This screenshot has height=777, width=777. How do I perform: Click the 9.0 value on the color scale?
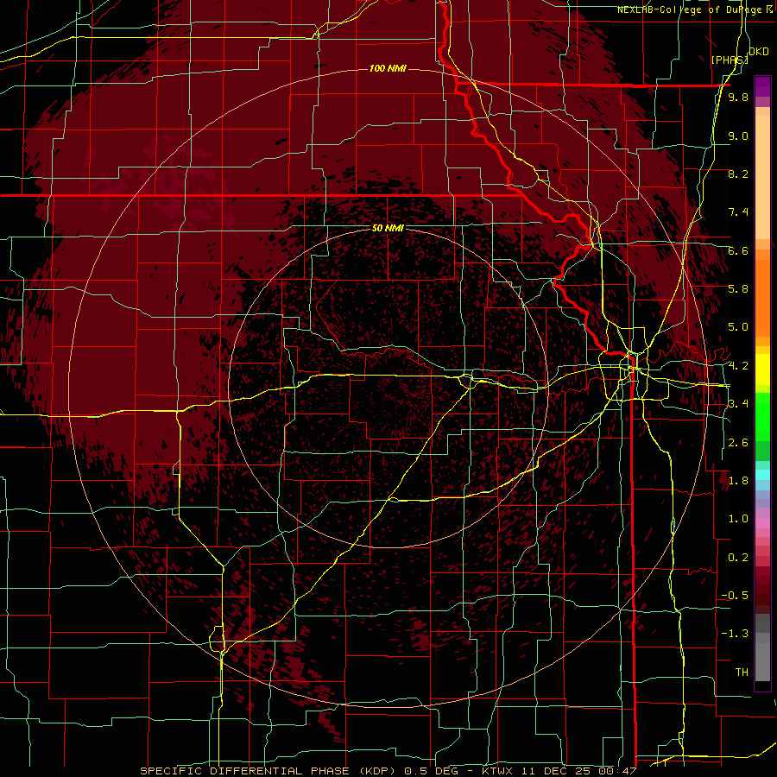738,136
